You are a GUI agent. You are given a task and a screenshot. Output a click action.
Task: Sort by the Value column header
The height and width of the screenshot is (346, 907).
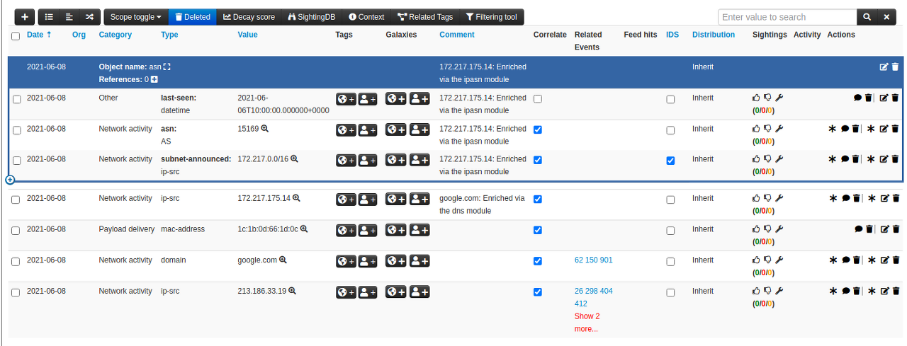pyautogui.click(x=247, y=35)
